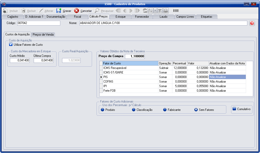Toggle Utilizar Fatores de Custo checkbox

[x=11, y=45]
